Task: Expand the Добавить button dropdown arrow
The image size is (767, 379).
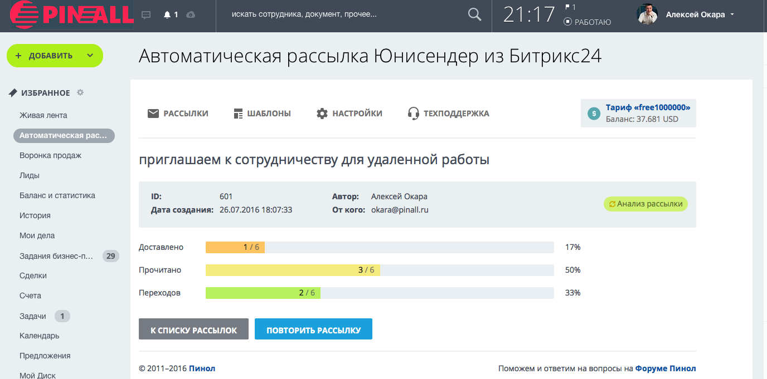Action: tap(90, 56)
